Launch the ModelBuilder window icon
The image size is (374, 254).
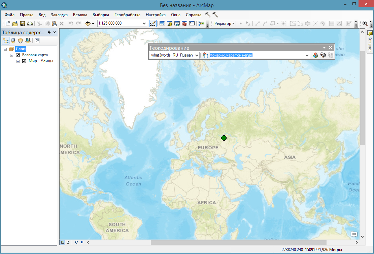pyautogui.click(x=201, y=24)
